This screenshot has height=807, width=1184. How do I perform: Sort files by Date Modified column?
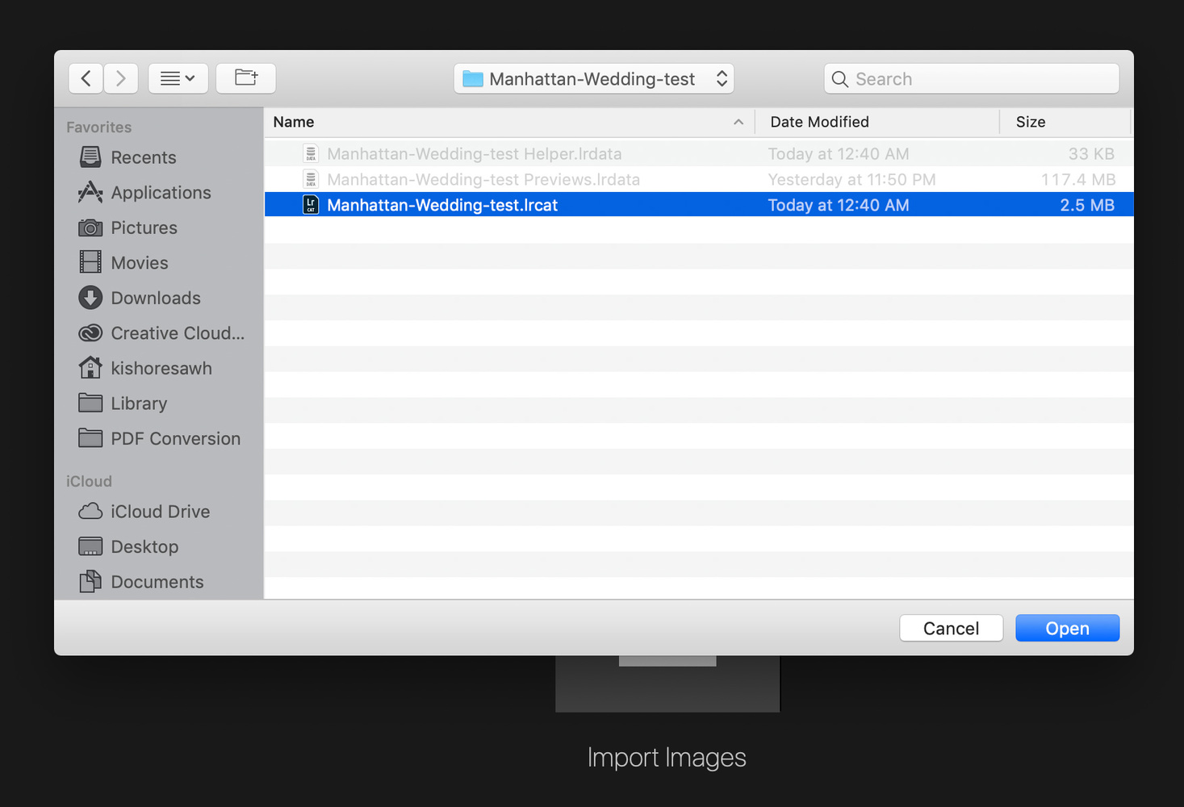pos(877,123)
